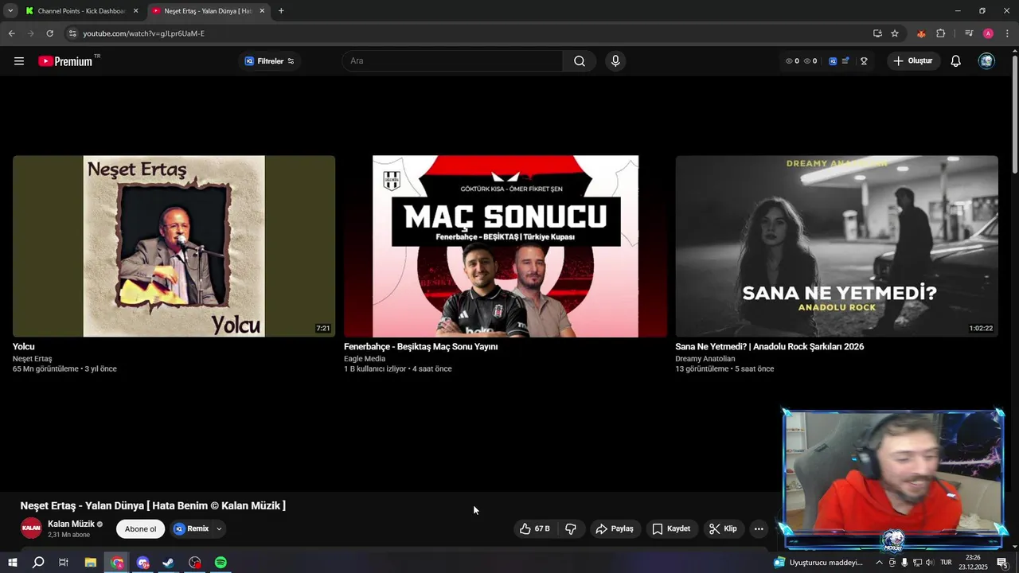This screenshot has width=1019, height=573.
Task: Open the Neşet Ertaş channel link
Action: [x=32, y=359]
